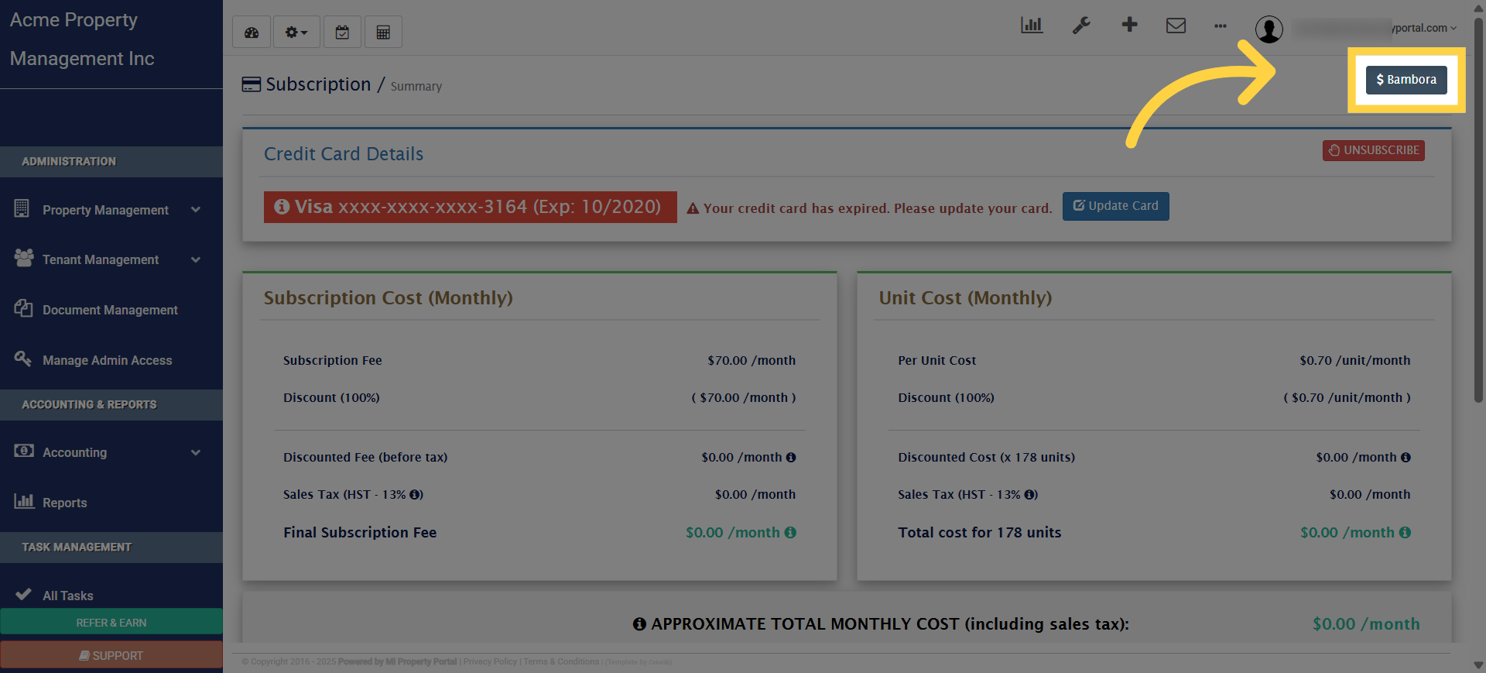Open the calculator toolbar icon
The image size is (1486, 673).
point(383,33)
